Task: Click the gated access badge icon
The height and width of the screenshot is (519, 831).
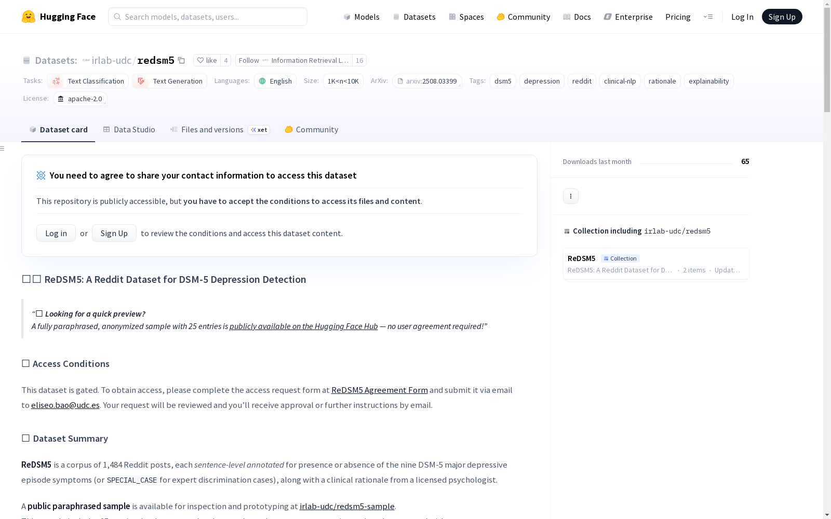Action: [x=41, y=175]
